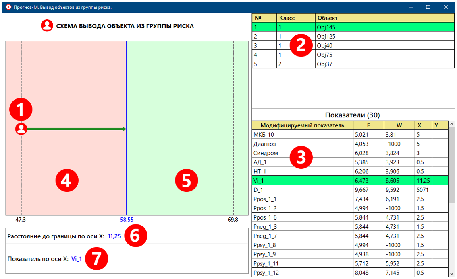Image resolution: width=457 pixels, height=279 pixels.
Task: Select the Vi_1 indicator row
Action: point(302,180)
